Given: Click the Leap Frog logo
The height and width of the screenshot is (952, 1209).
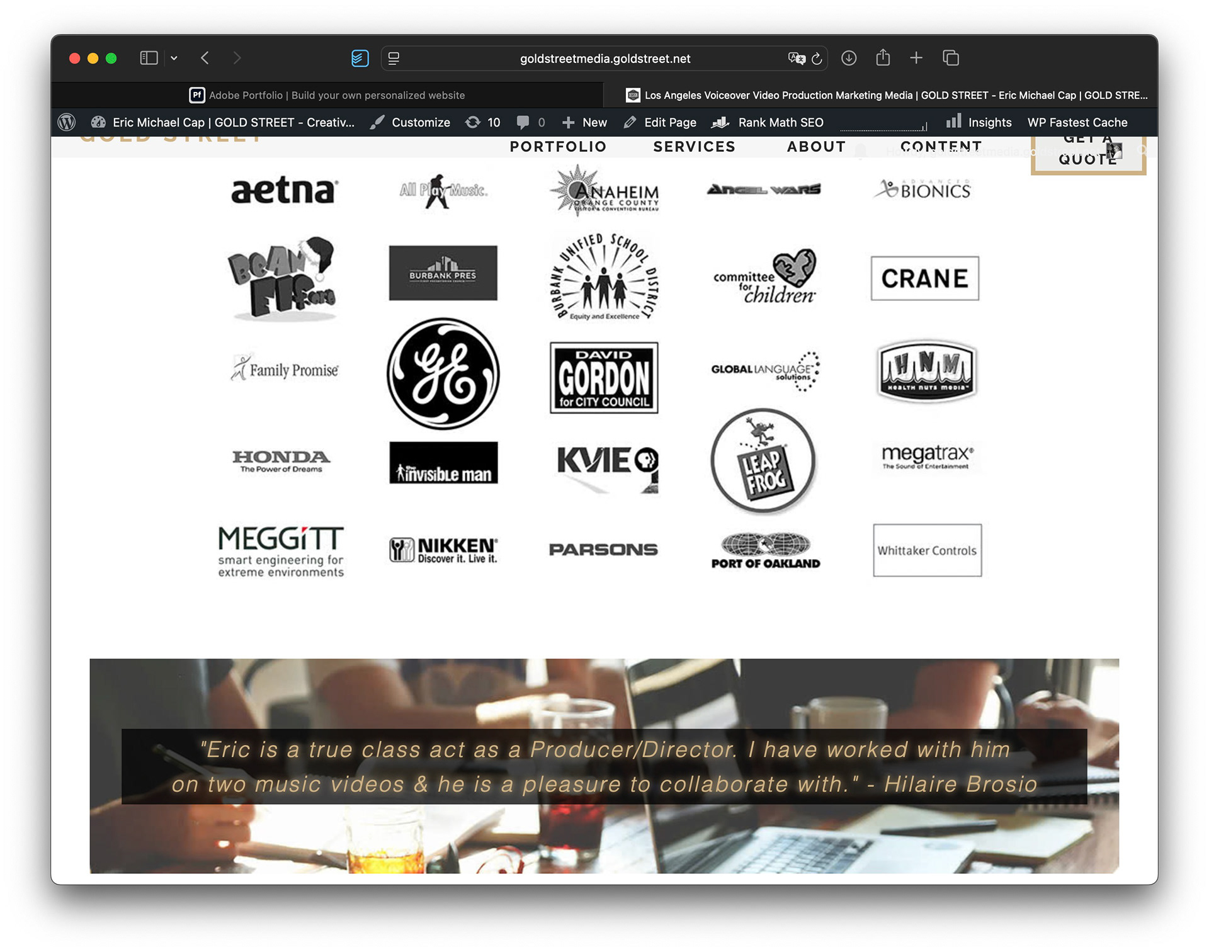Looking at the screenshot, I should tap(763, 461).
